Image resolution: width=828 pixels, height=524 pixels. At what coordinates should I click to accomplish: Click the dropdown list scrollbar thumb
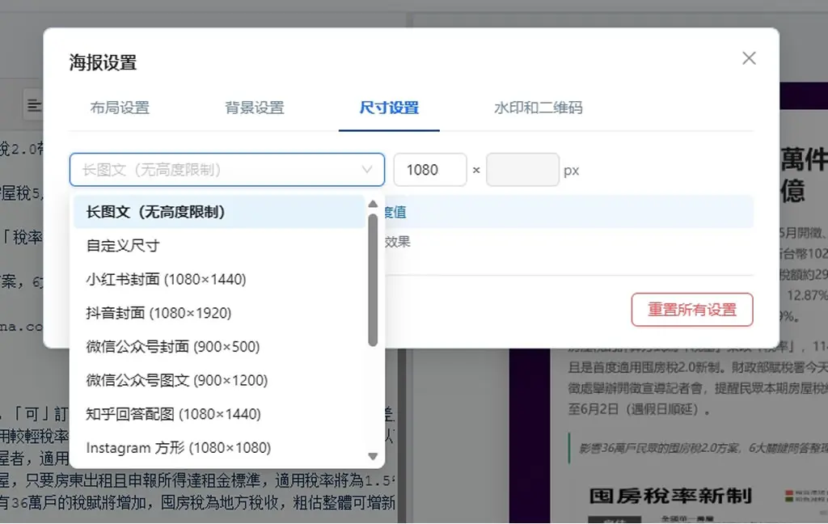pos(373,281)
